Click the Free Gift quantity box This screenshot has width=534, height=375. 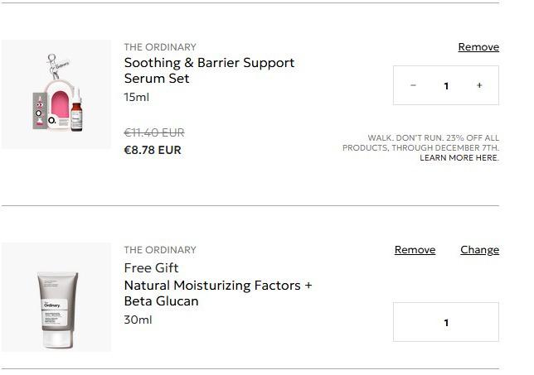click(x=446, y=322)
